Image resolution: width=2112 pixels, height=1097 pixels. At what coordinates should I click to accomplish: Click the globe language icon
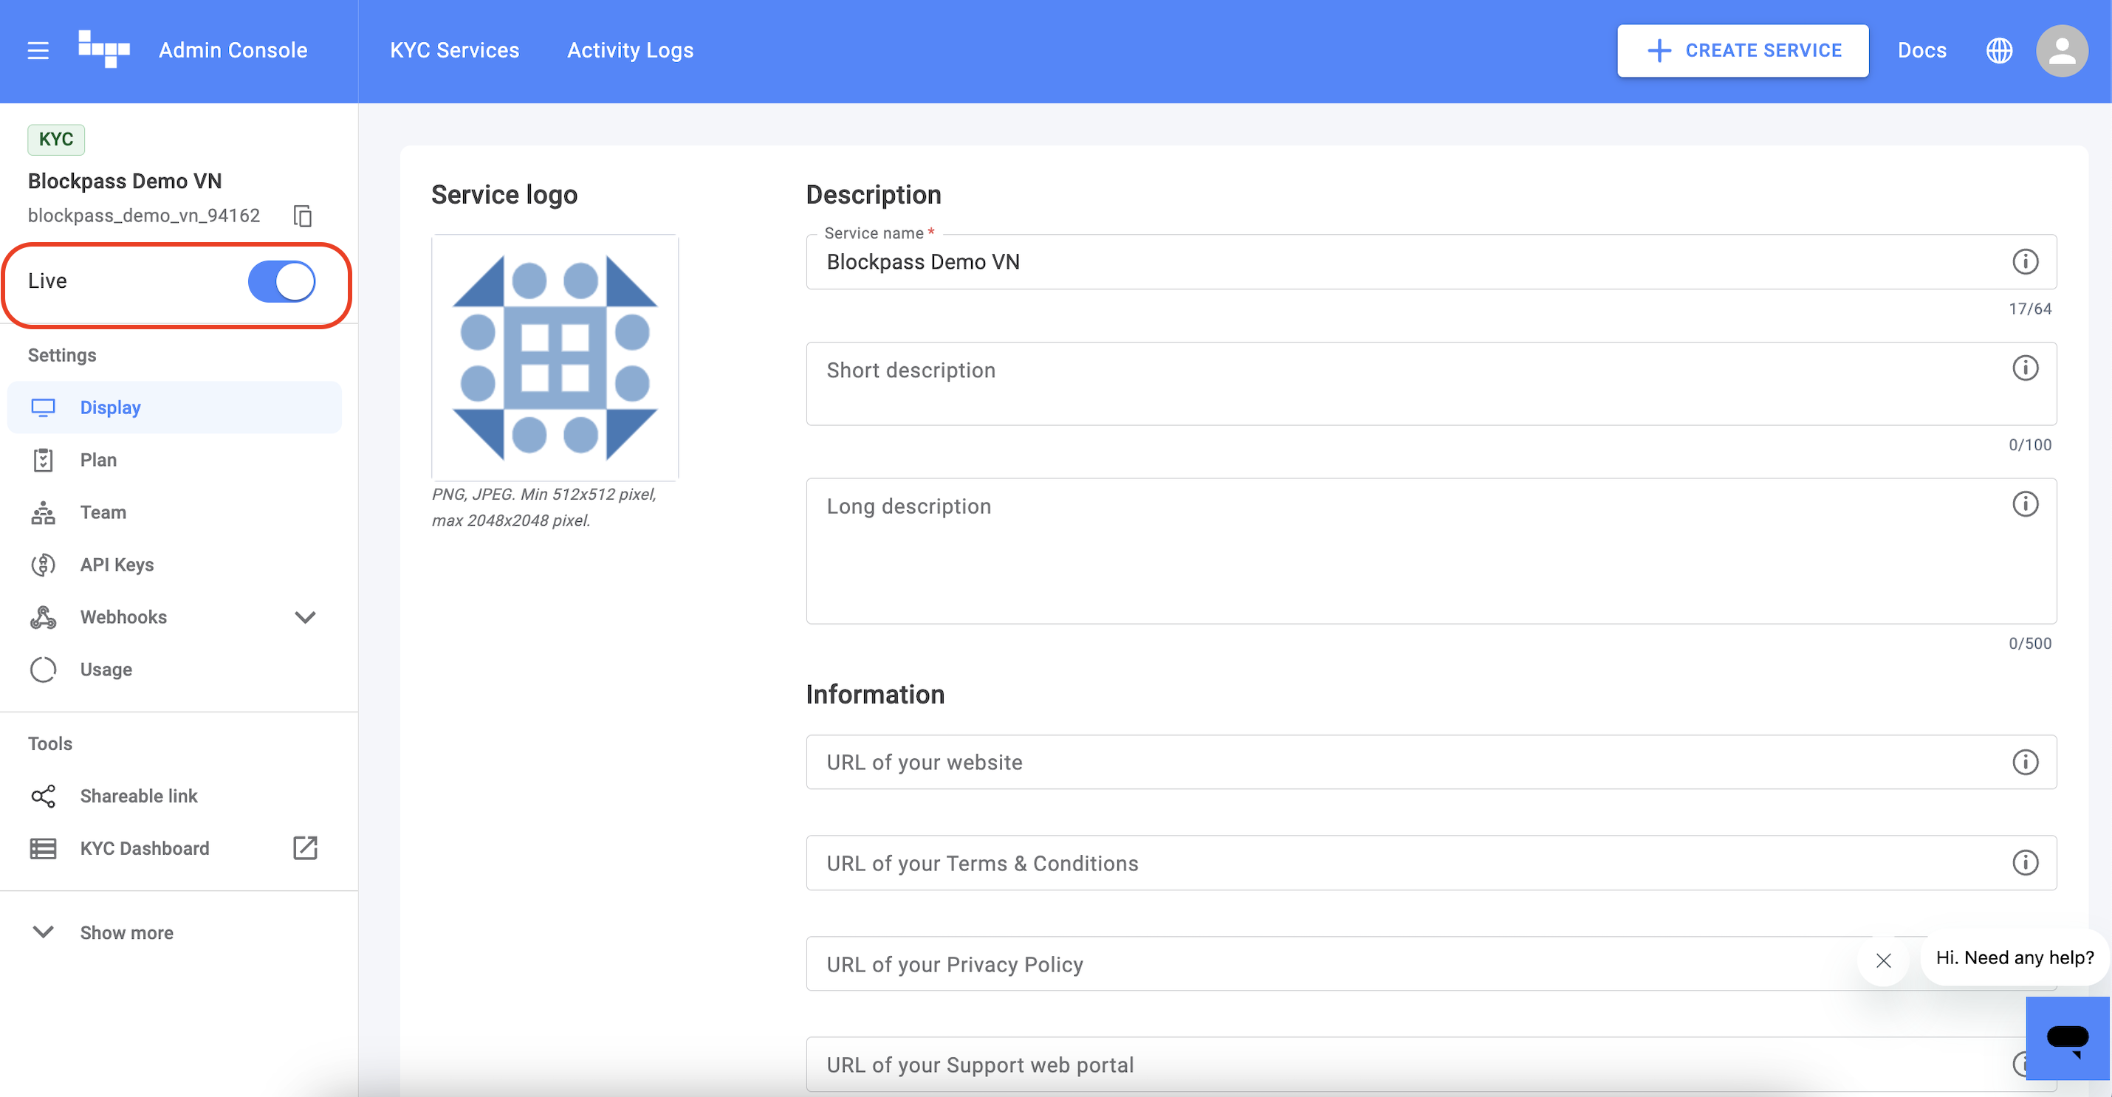point(1999,51)
